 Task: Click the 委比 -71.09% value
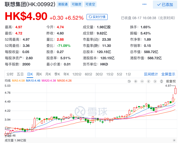click(64, 46)
